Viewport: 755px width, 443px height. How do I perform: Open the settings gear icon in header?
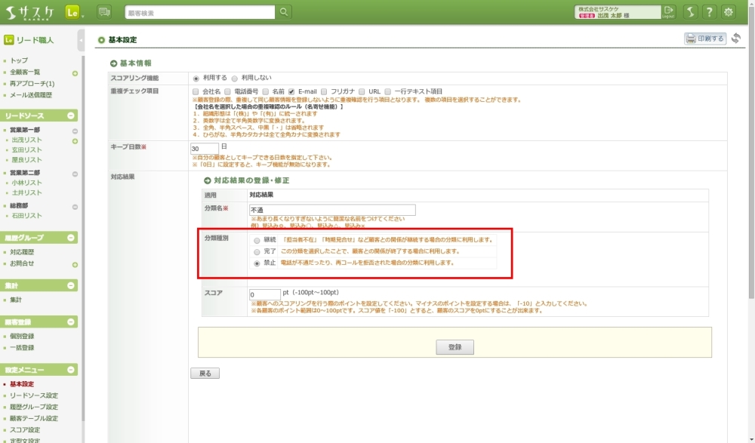point(729,11)
